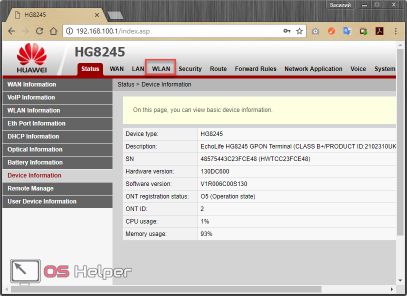This screenshot has height=296, width=407.
Task: Reload the router page
Action: click(x=39, y=31)
